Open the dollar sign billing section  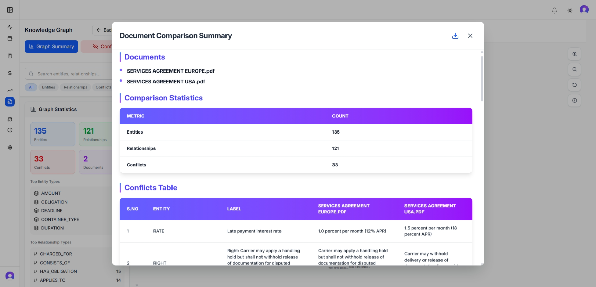(x=10, y=73)
